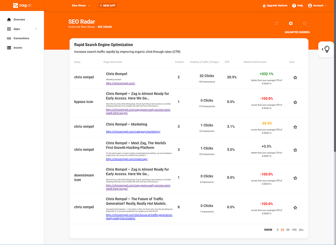The height and width of the screenshot is (245, 336).
Task: Open the lightbulb tips panel
Action: tap(327, 49)
